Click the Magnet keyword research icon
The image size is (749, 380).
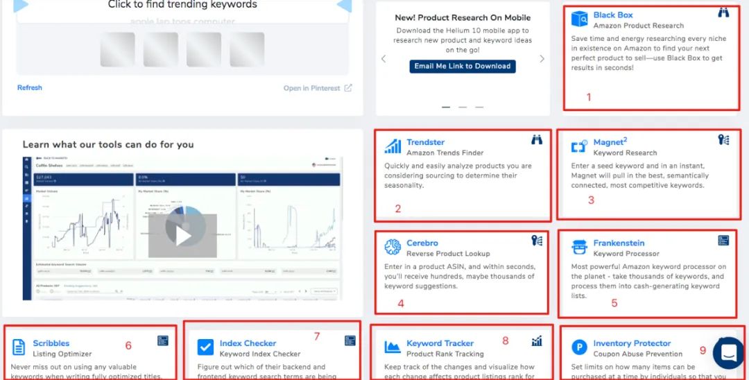click(579, 147)
